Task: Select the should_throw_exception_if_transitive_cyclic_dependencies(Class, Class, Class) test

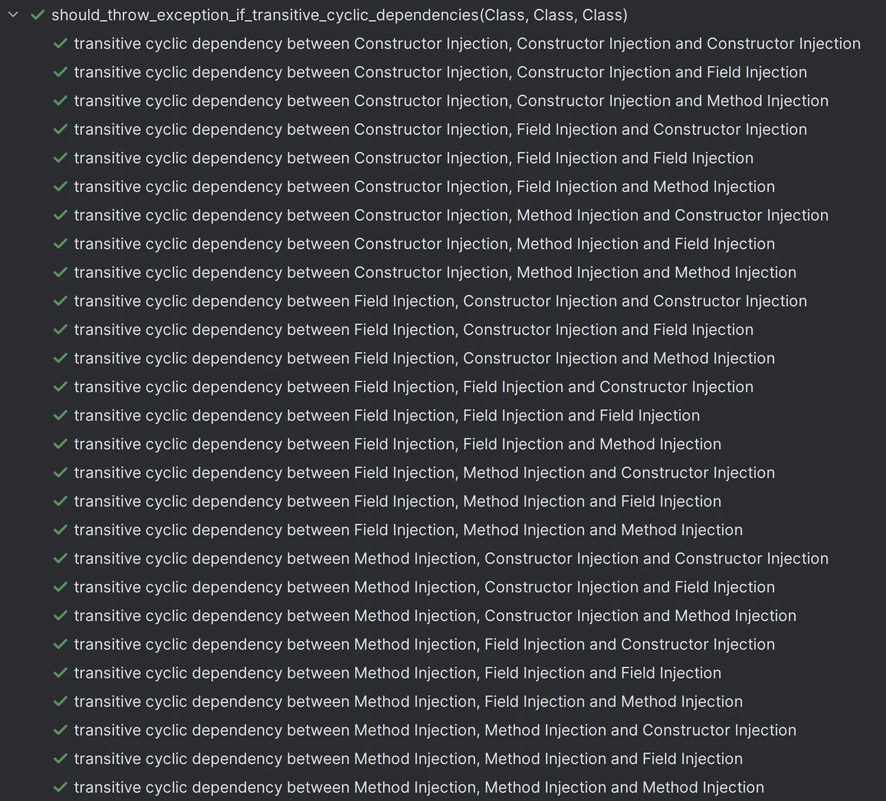Action: pos(339,15)
